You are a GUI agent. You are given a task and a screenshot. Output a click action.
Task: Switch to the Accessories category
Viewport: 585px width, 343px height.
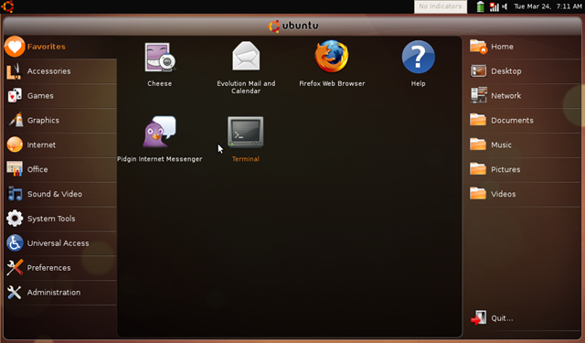[x=60, y=71]
